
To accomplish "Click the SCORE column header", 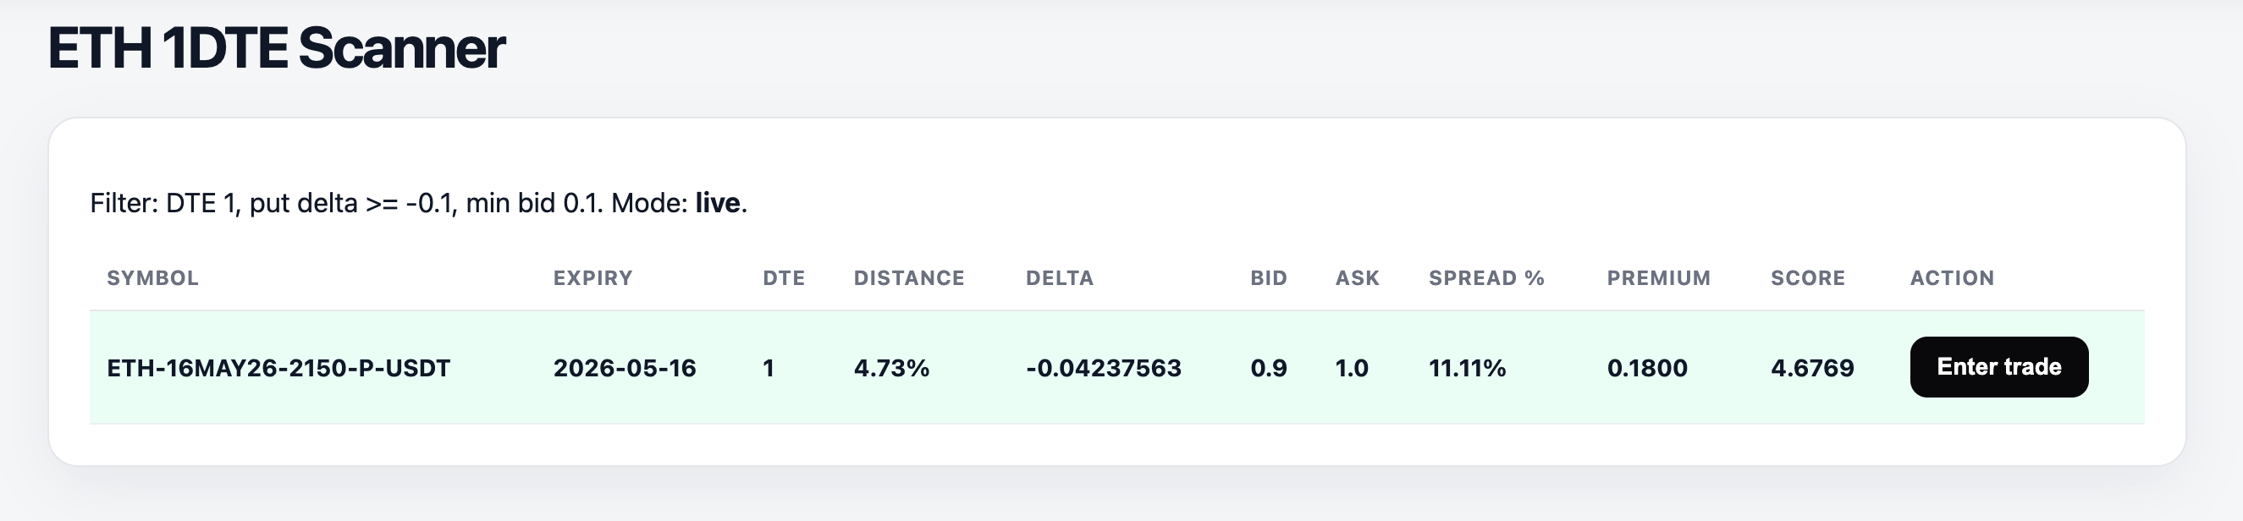I will [x=1808, y=278].
